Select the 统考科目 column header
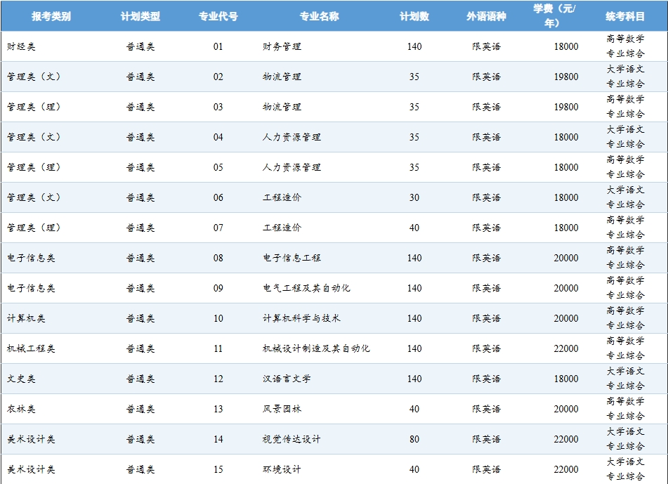 click(x=625, y=16)
